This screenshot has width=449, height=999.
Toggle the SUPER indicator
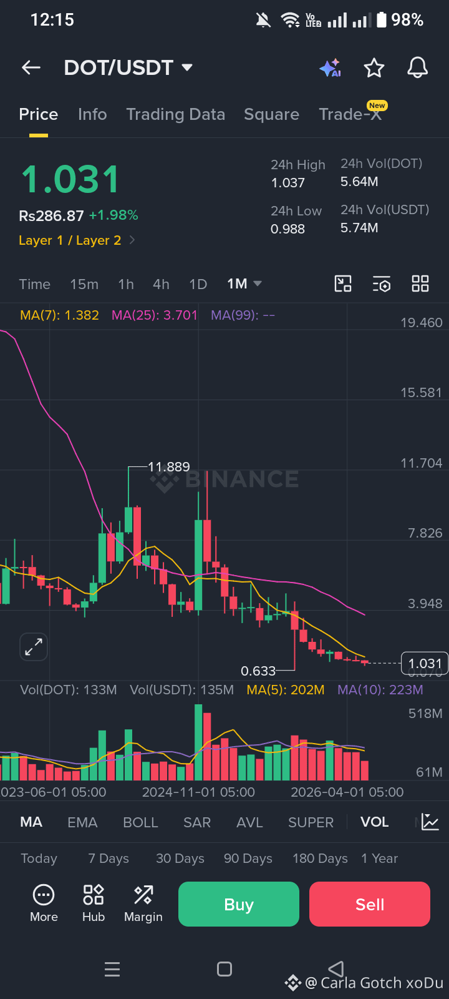click(311, 822)
